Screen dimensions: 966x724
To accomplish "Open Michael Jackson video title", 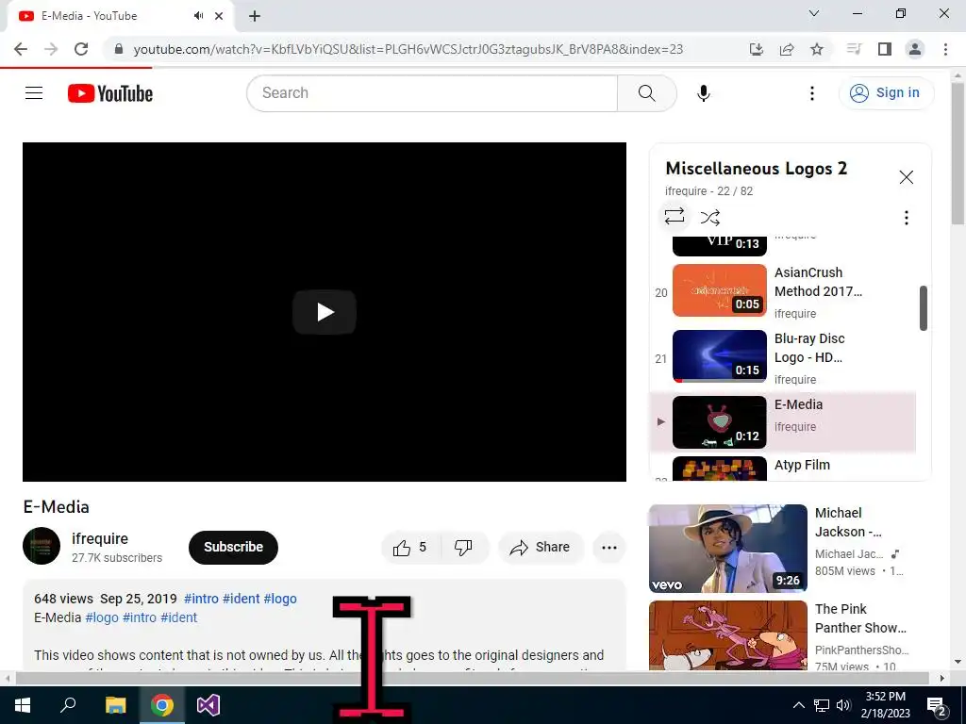I will [x=848, y=522].
